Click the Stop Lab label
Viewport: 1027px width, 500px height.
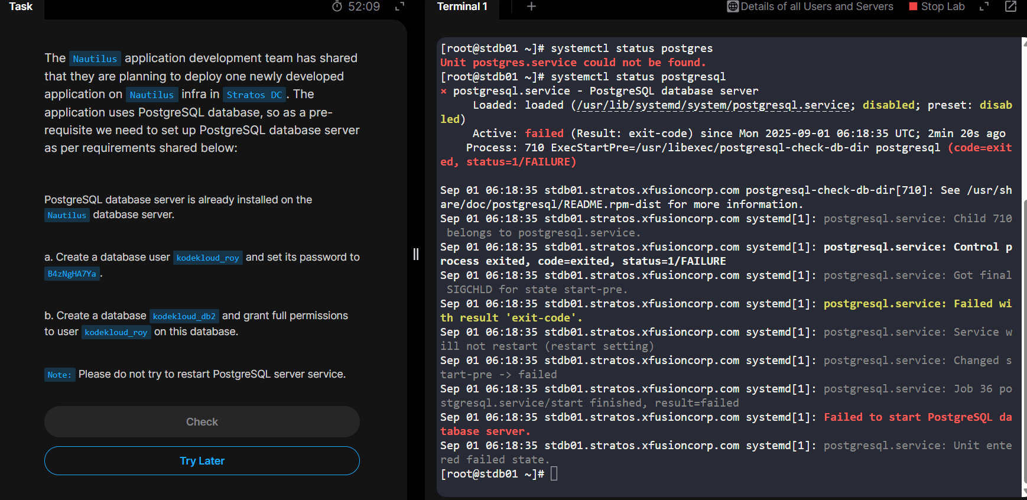(x=942, y=7)
